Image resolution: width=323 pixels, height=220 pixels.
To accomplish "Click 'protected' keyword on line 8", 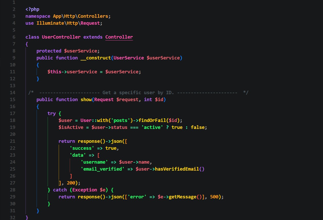I will click(49, 51).
